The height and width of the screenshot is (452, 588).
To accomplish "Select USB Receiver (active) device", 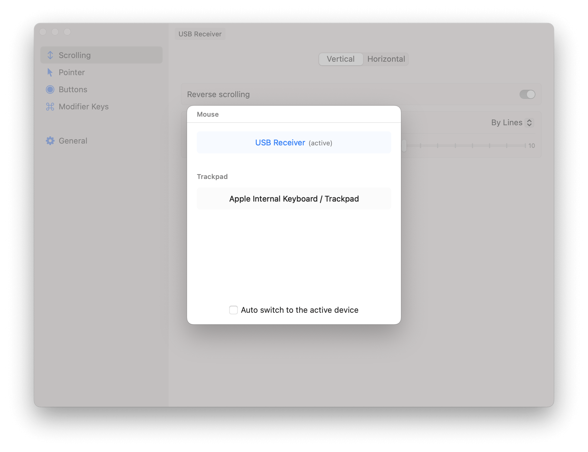I will (294, 143).
